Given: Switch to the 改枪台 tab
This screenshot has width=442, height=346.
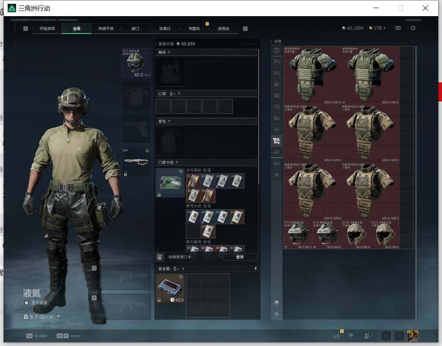Looking at the screenshot, I should pyautogui.click(x=224, y=28).
